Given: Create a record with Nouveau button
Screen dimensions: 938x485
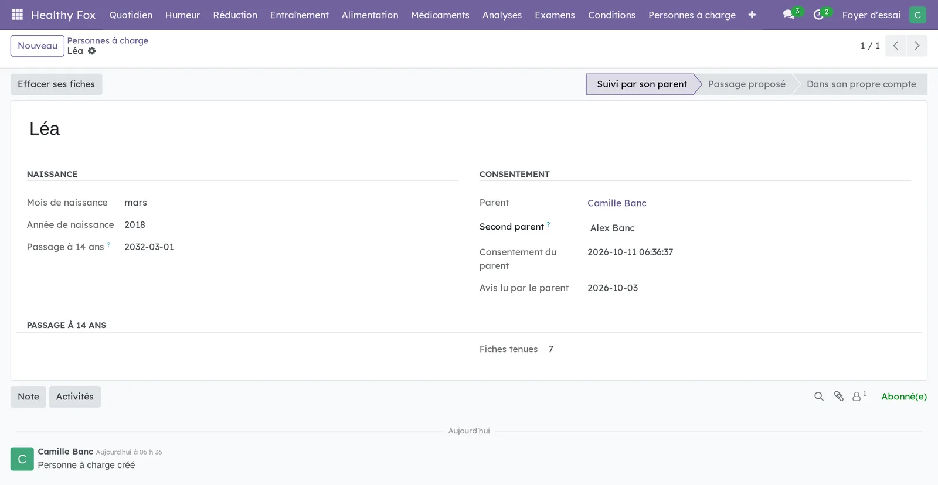Looking at the screenshot, I should 38,46.
